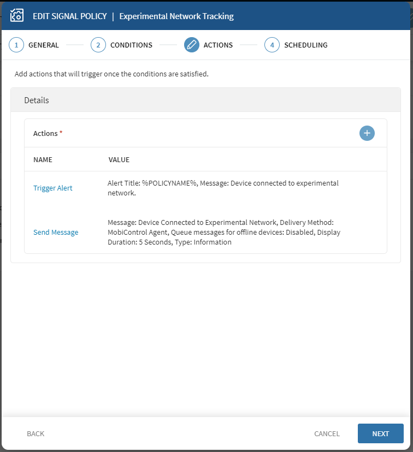Add a new action with plus icon

[x=367, y=133]
